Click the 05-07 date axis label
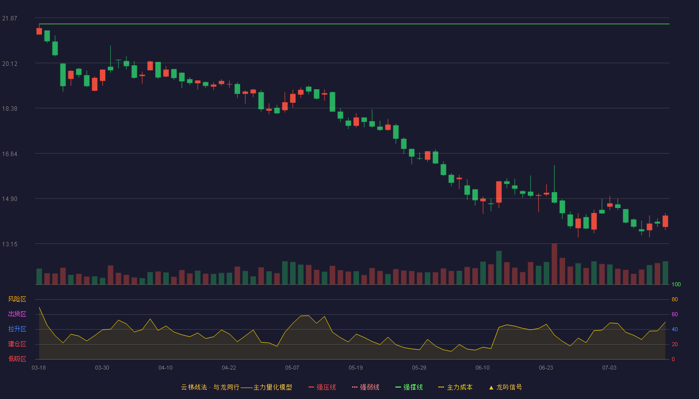699x399 pixels. pos(292,368)
